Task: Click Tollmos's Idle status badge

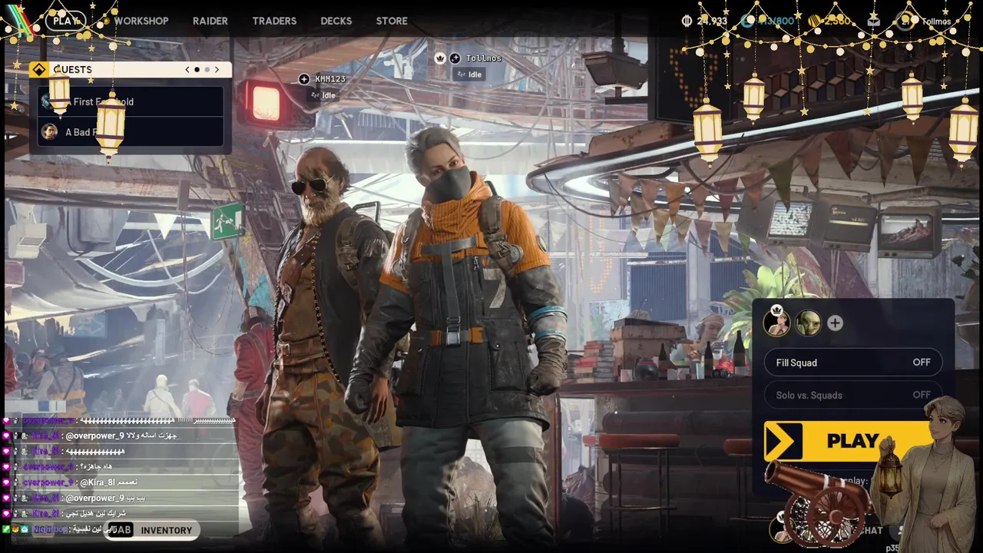Action: pyautogui.click(x=469, y=75)
